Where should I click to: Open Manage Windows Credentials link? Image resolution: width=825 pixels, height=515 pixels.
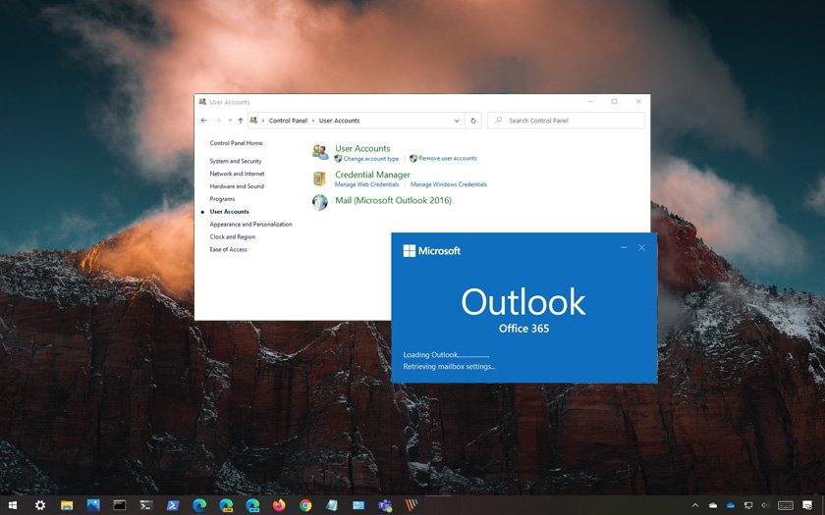448,184
